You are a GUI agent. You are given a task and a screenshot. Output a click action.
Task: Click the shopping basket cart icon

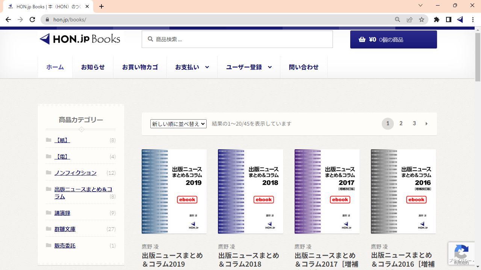point(362,39)
